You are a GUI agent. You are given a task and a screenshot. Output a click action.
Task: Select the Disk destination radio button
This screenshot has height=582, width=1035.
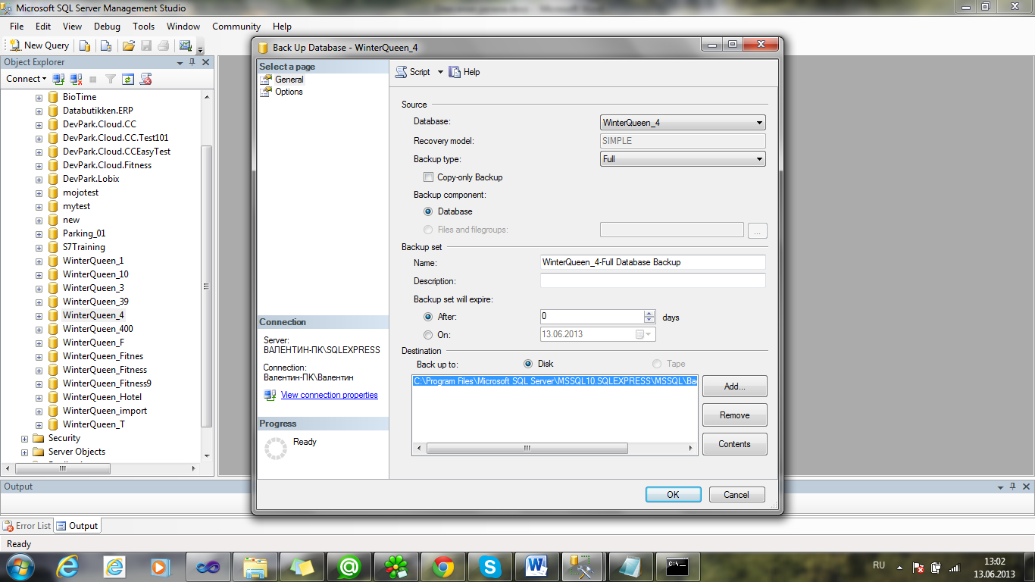528,364
